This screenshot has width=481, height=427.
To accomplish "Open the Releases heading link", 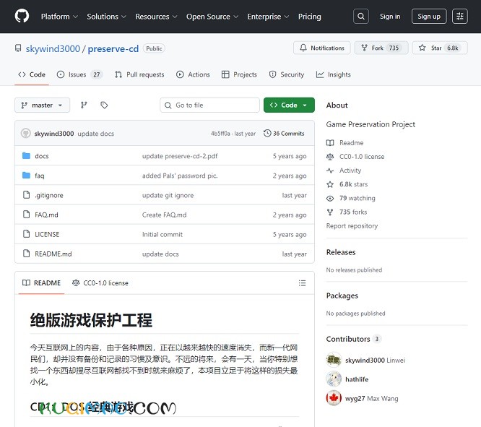I will coord(341,252).
